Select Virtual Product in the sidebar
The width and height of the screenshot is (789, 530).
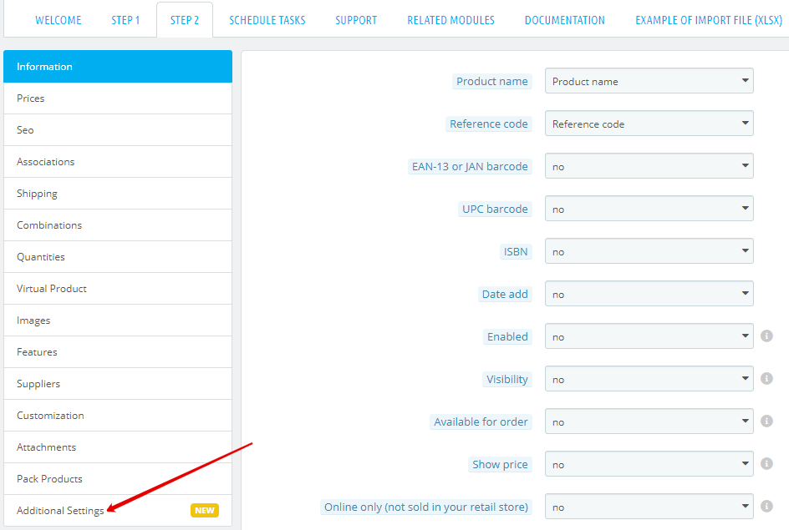click(x=118, y=288)
